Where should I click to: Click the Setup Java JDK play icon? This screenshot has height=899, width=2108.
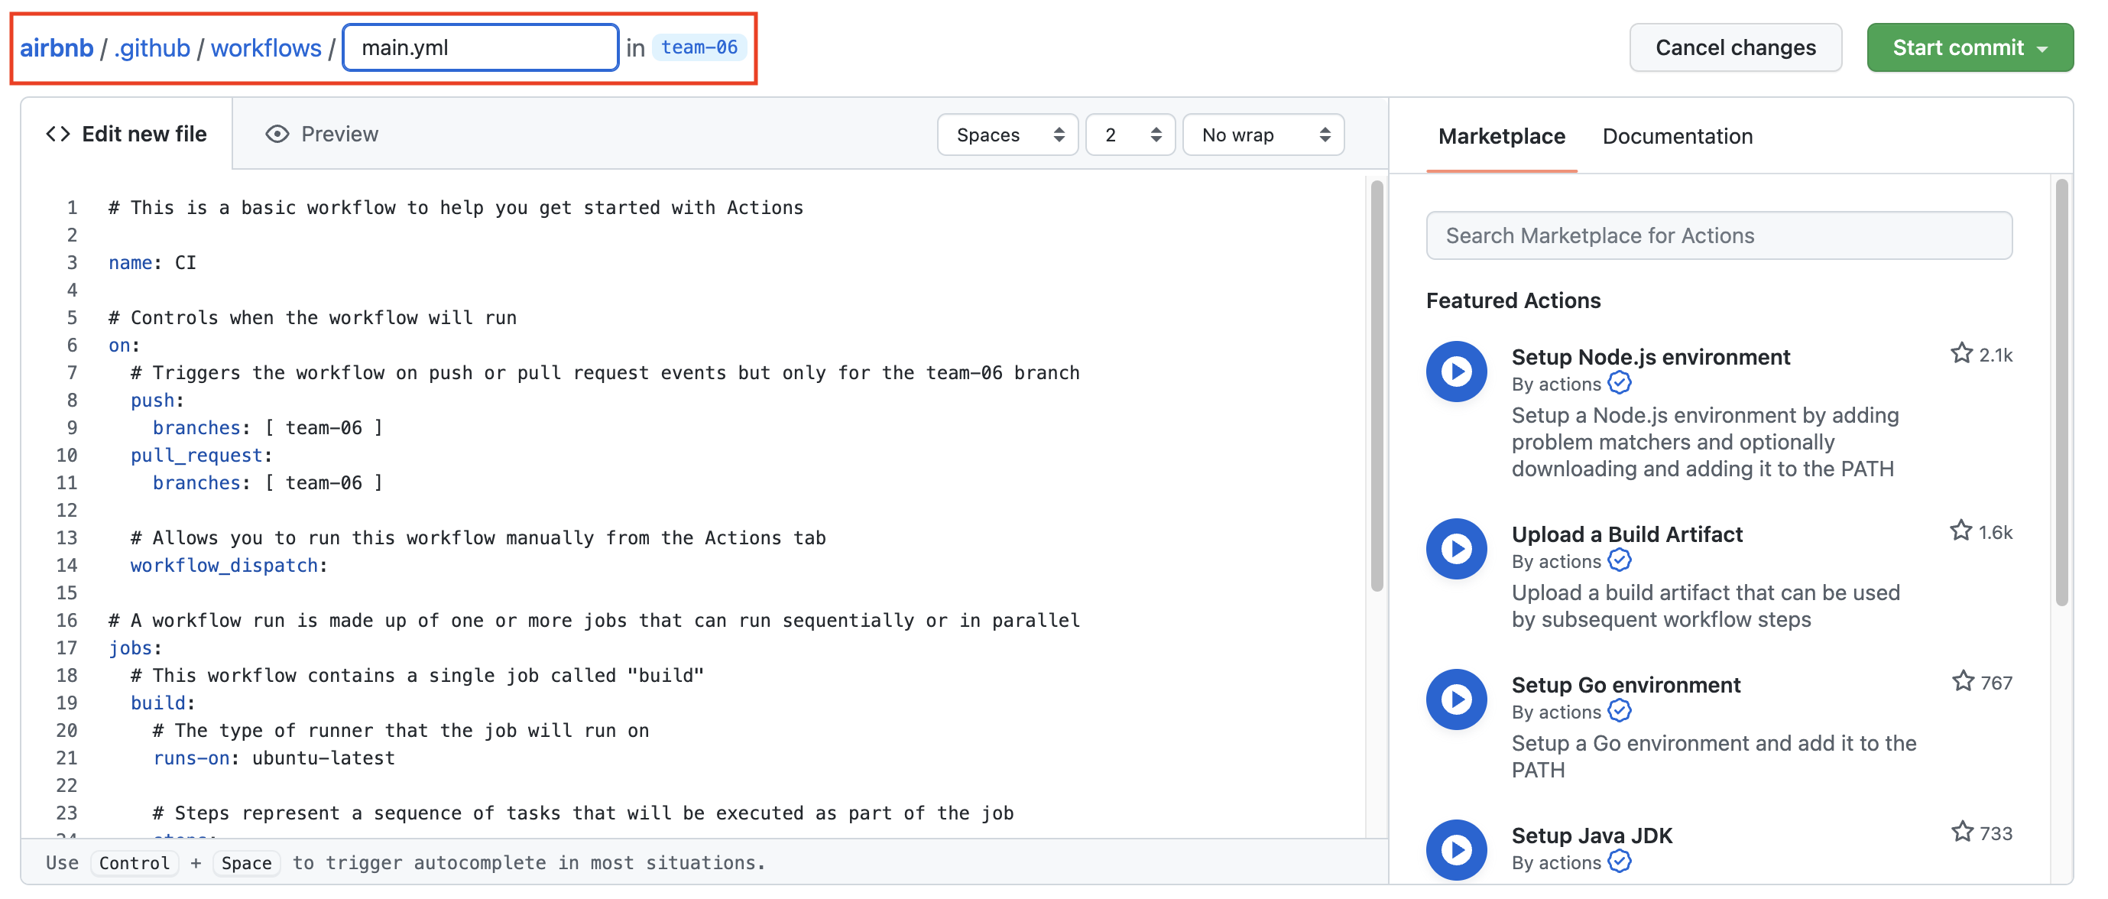(1456, 850)
